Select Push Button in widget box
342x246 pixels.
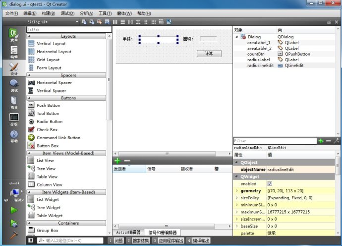pos(49,105)
